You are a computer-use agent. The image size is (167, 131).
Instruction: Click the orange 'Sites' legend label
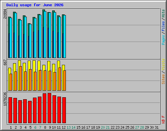[163, 79]
